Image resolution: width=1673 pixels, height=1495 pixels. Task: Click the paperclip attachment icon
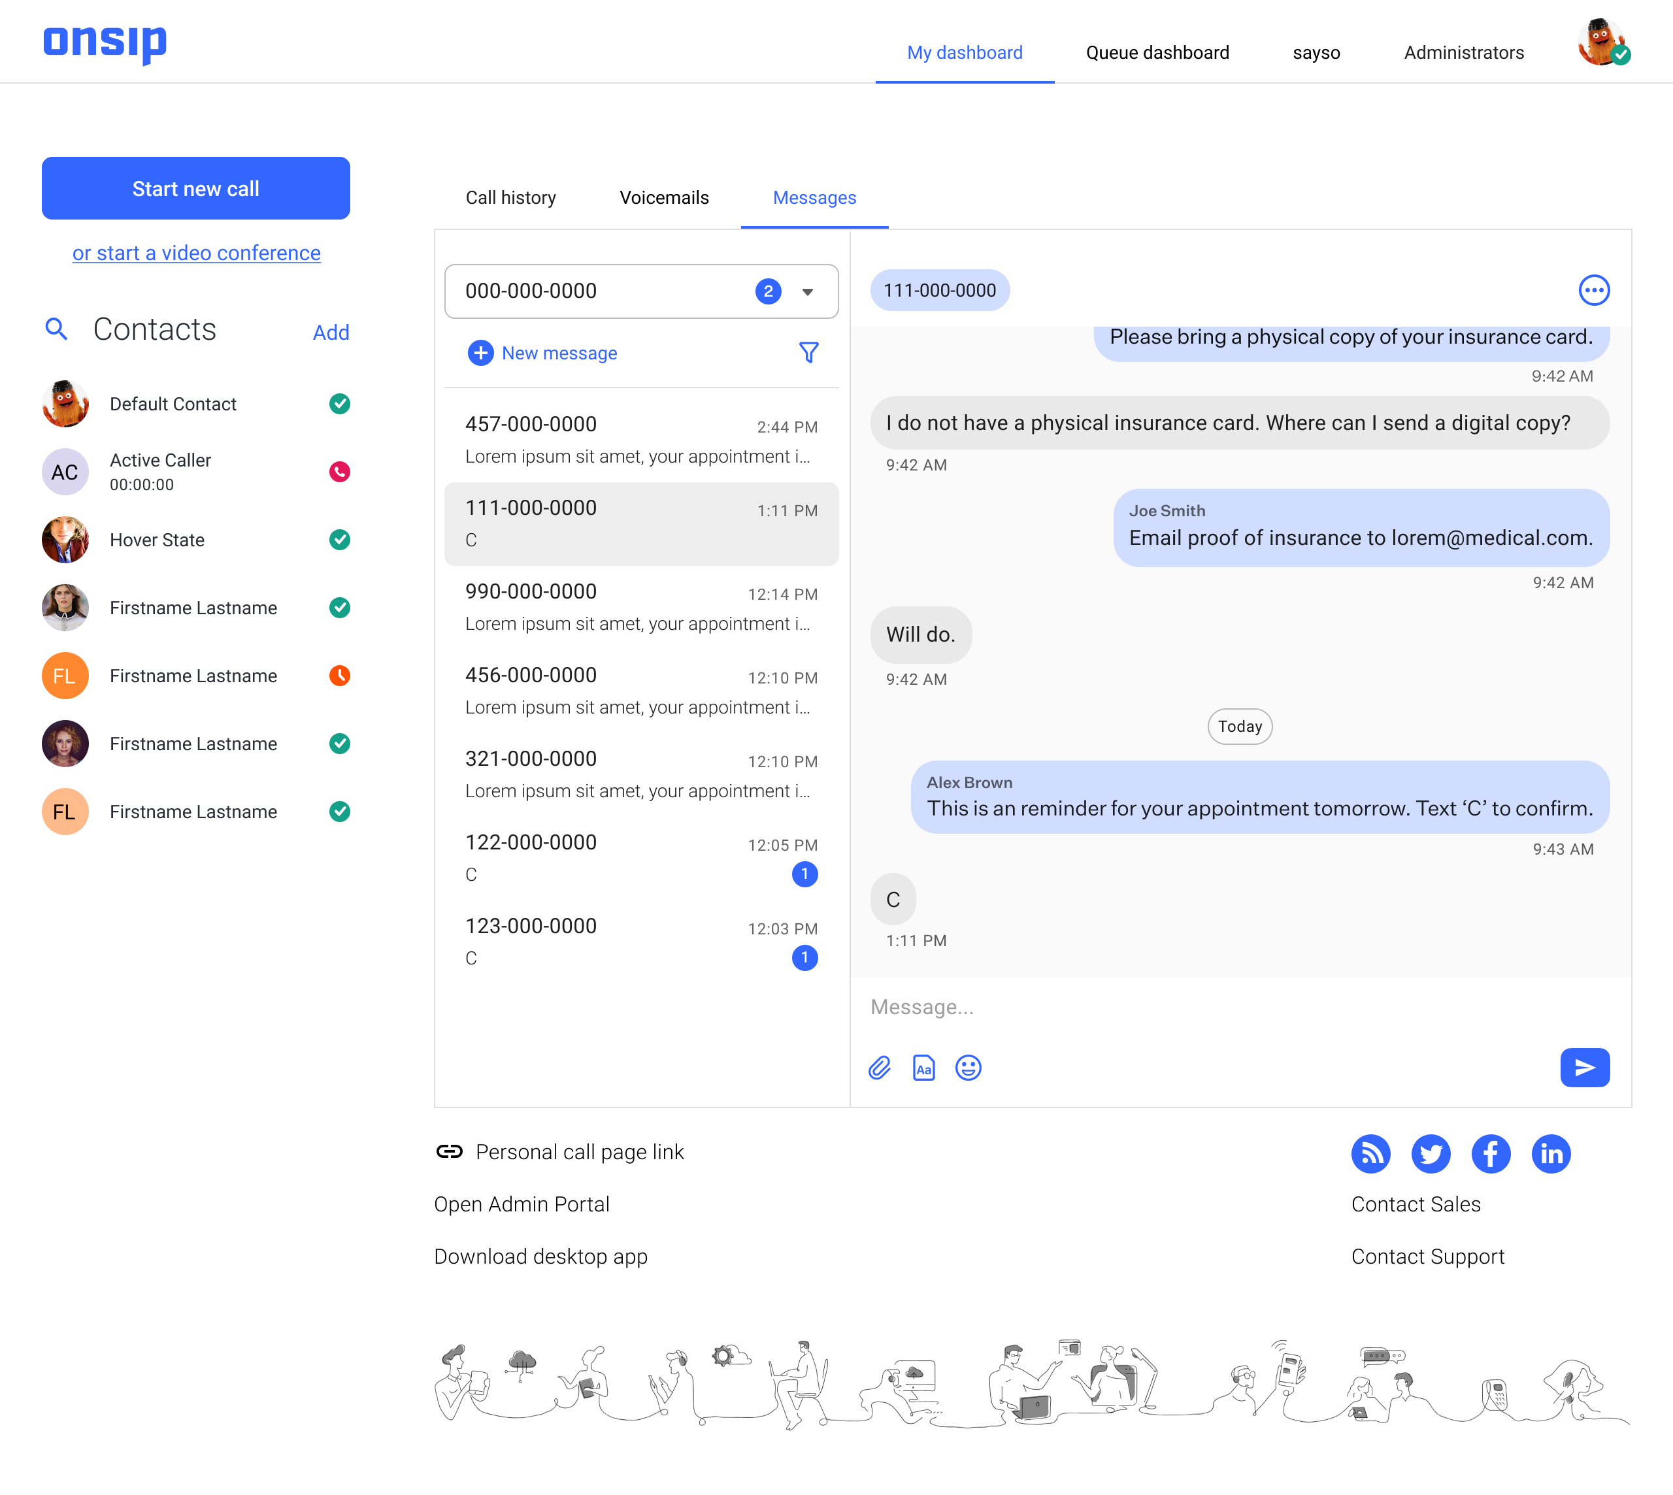tap(880, 1068)
